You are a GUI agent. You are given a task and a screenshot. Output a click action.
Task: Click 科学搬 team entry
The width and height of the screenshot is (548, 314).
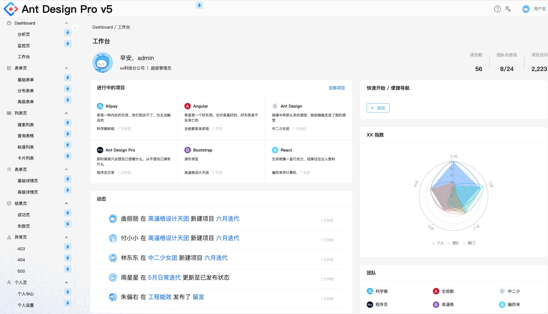[377, 291]
